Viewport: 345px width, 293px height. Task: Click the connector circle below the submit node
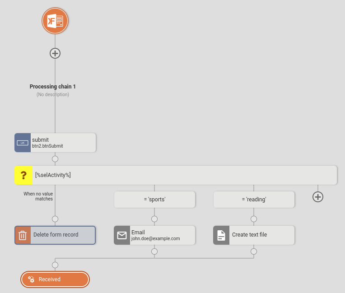point(55,159)
